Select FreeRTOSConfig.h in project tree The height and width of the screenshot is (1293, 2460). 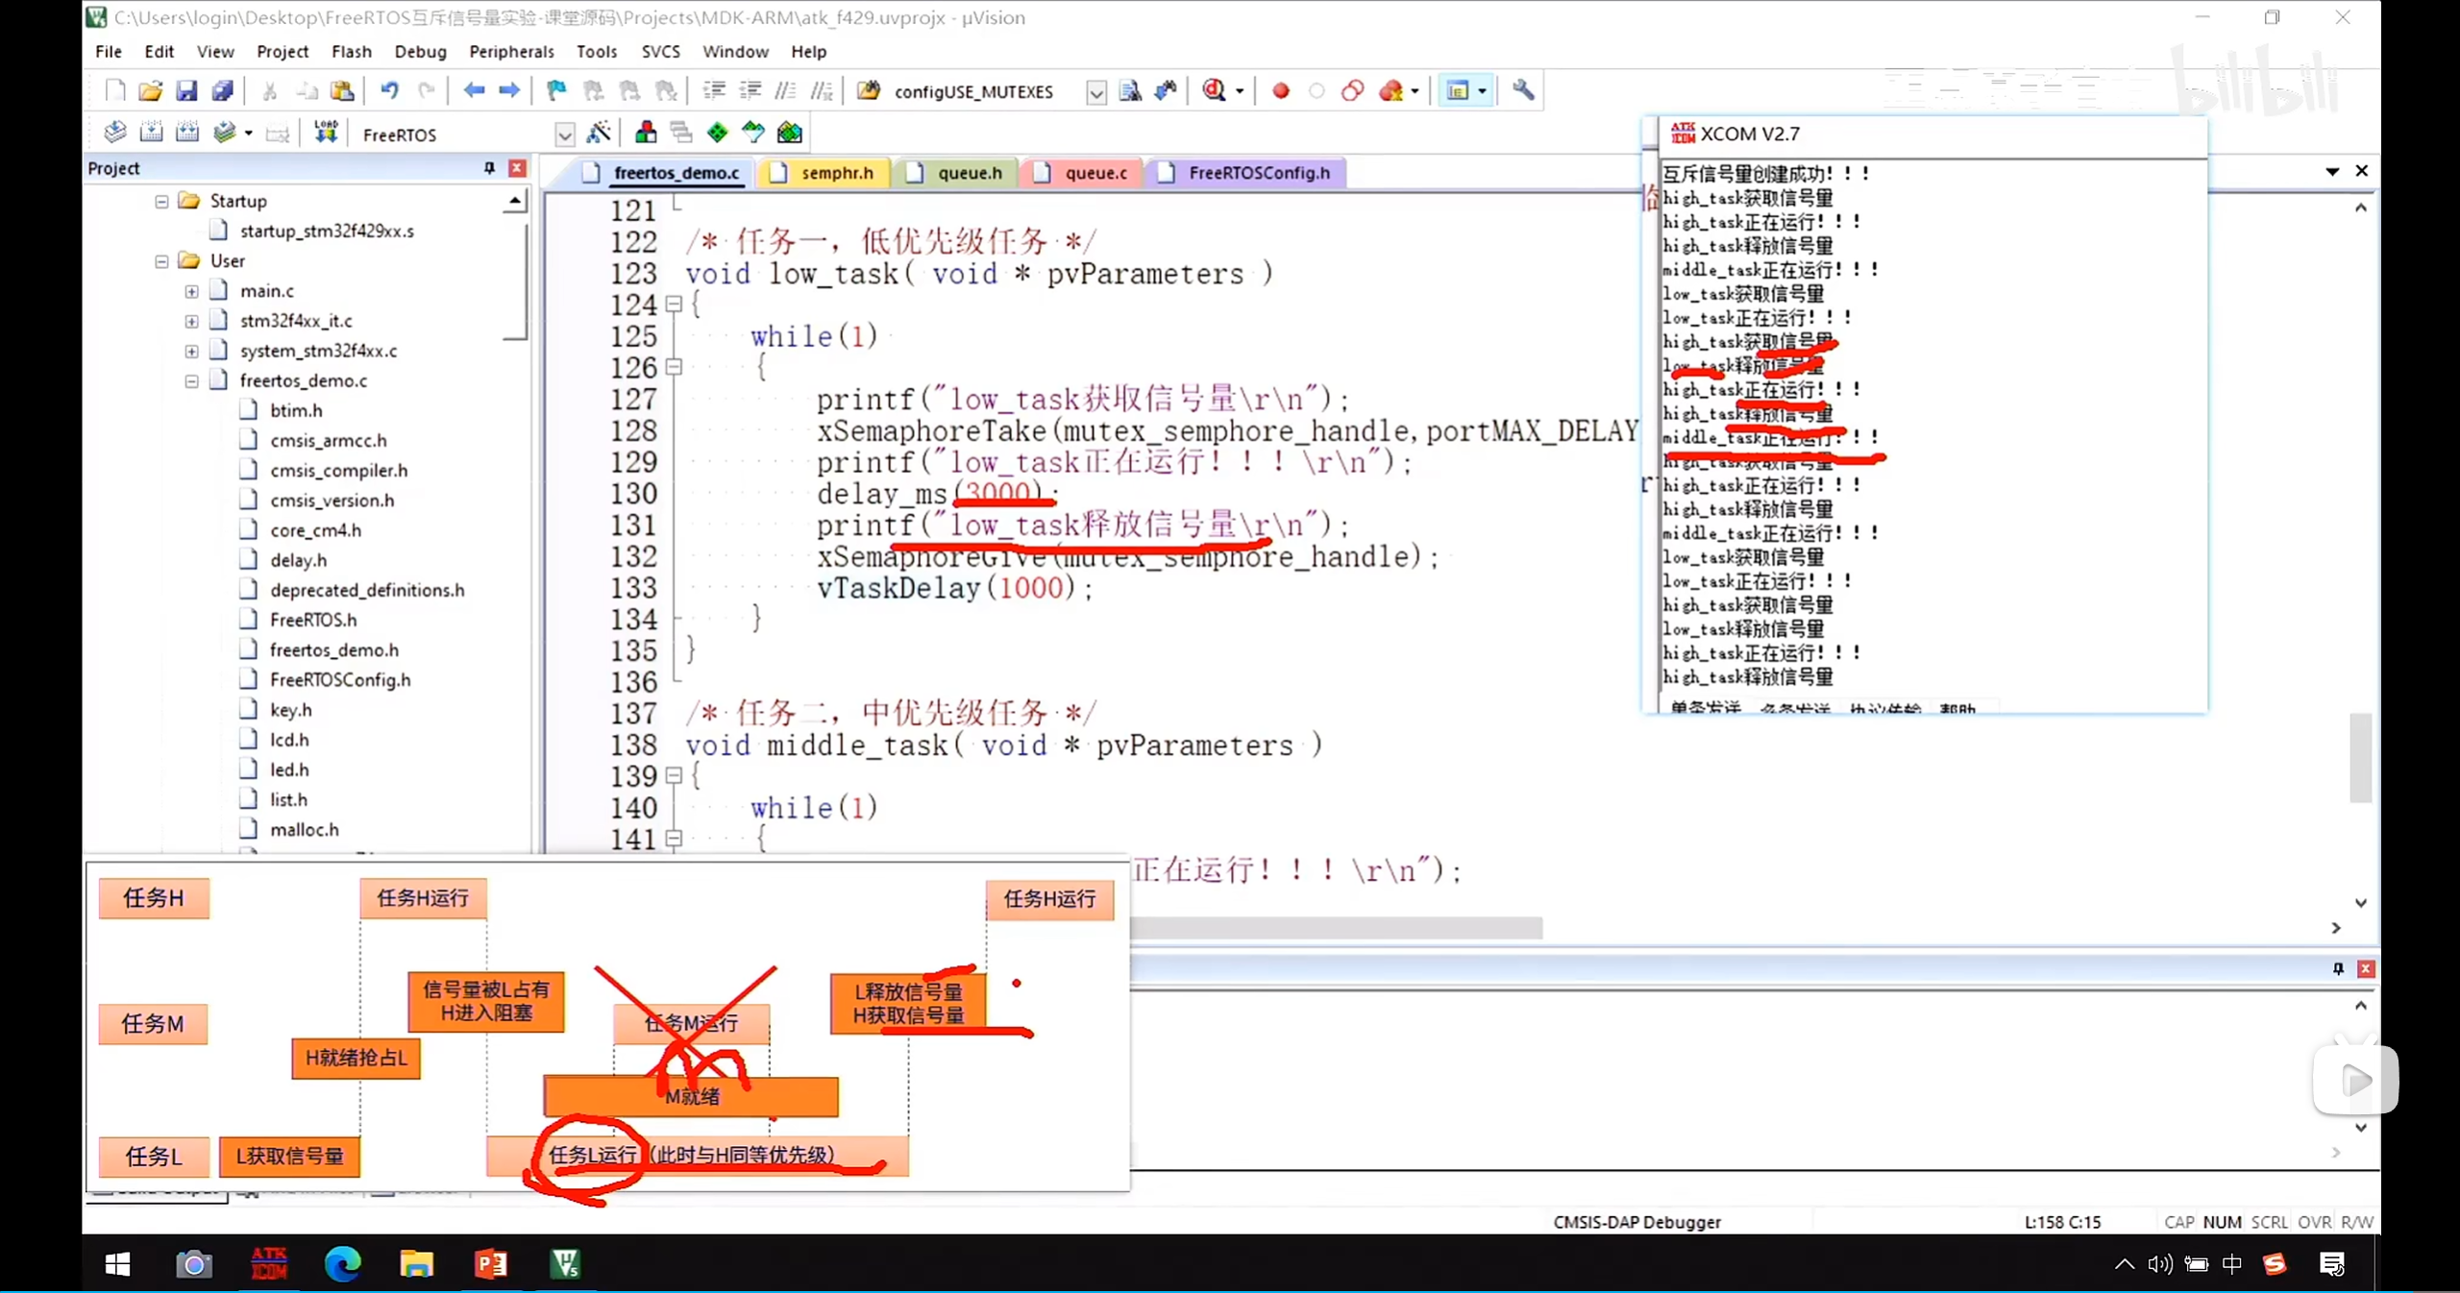coord(340,679)
